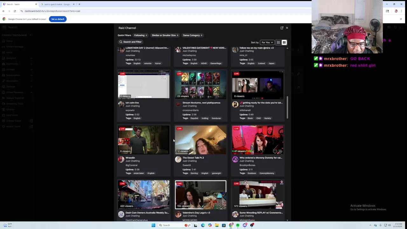Go back in the browser

[x=3, y=11]
